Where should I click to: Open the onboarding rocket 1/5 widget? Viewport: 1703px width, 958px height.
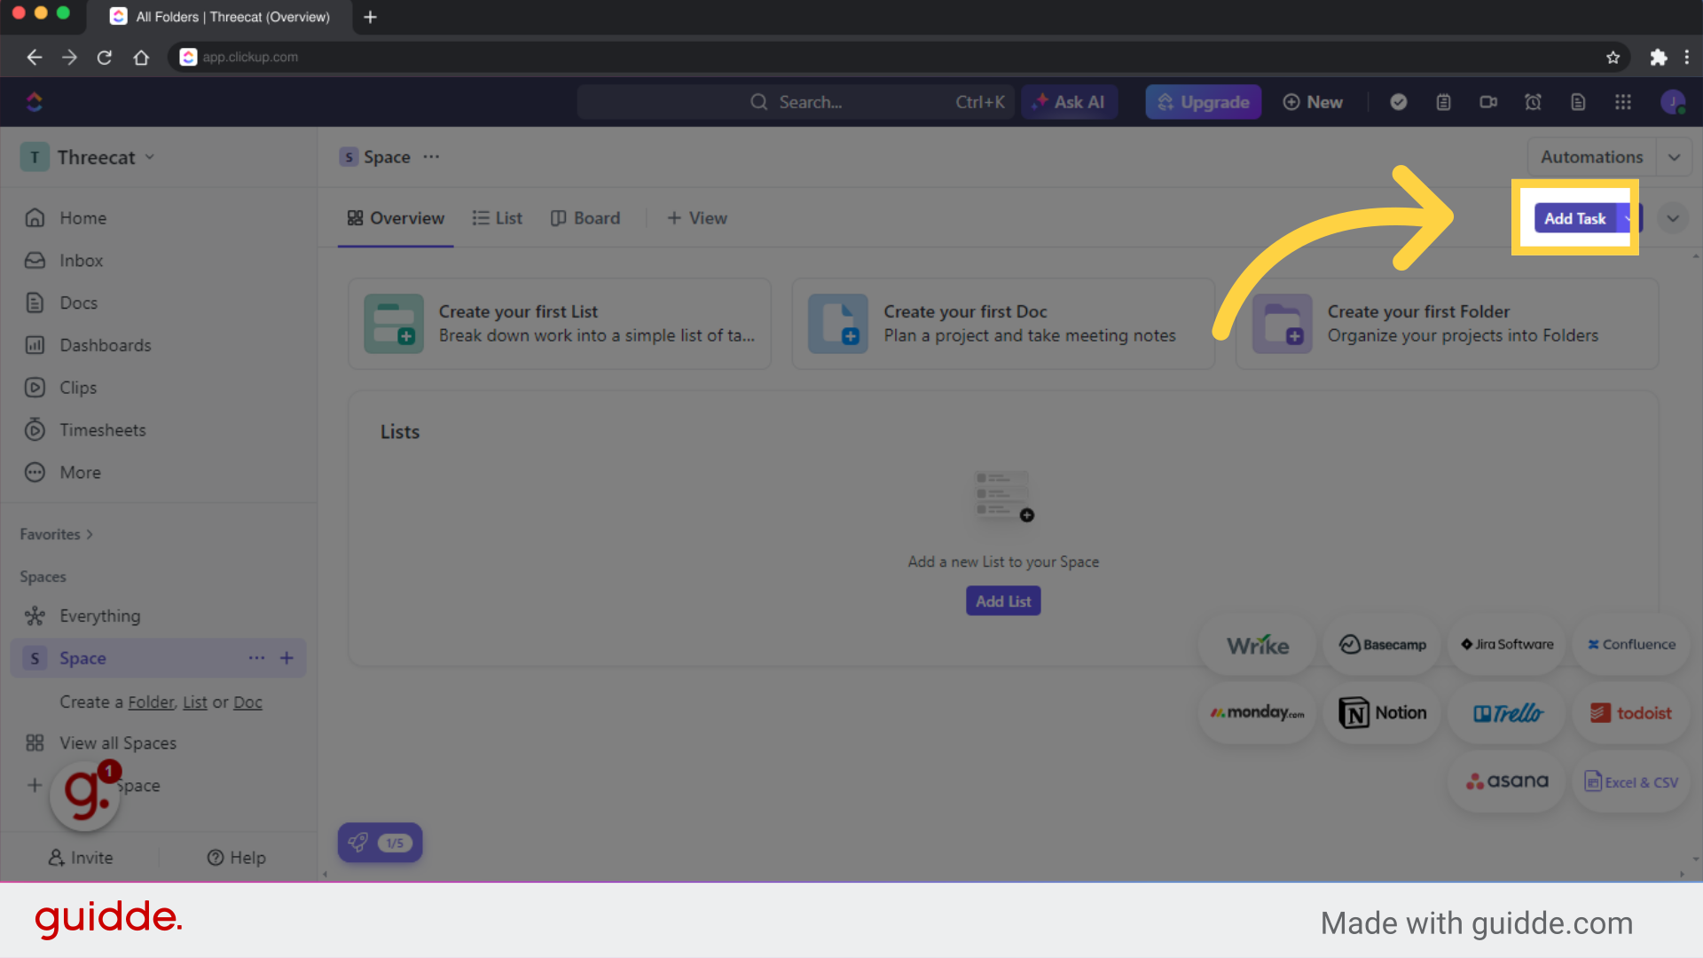click(x=380, y=843)
